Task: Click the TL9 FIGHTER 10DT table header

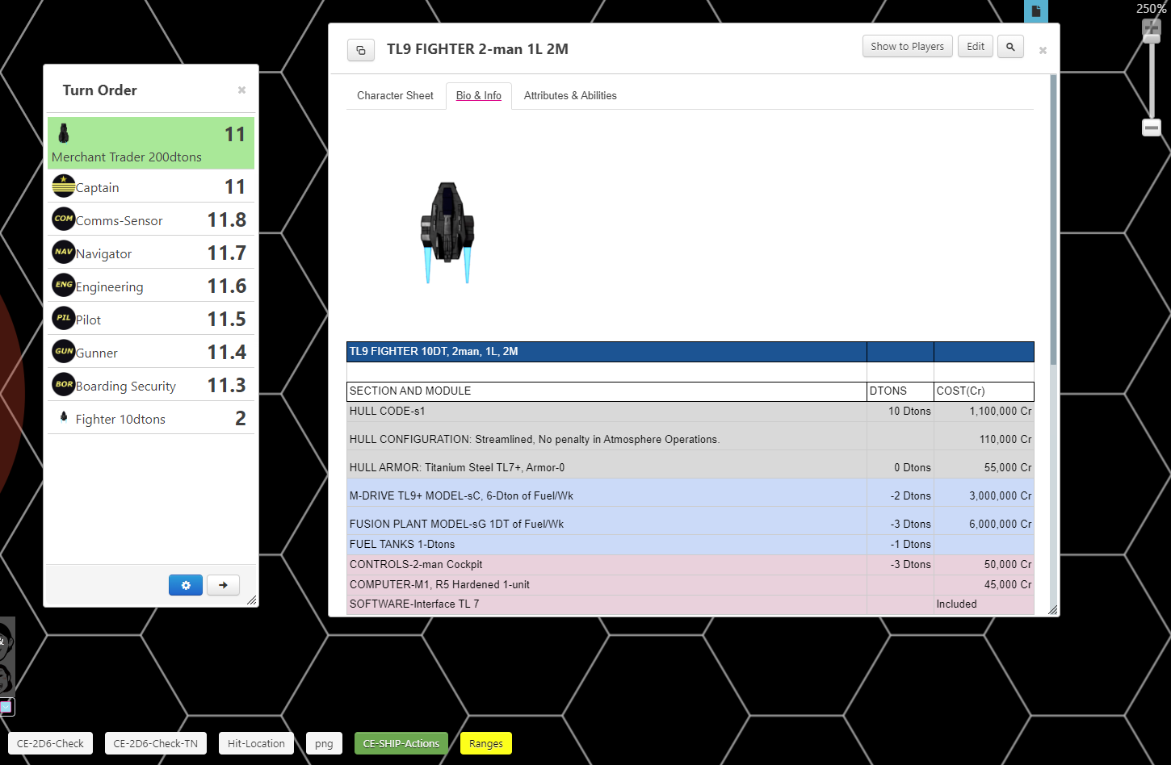Action: pyautogui.click(x=606, y=352)
